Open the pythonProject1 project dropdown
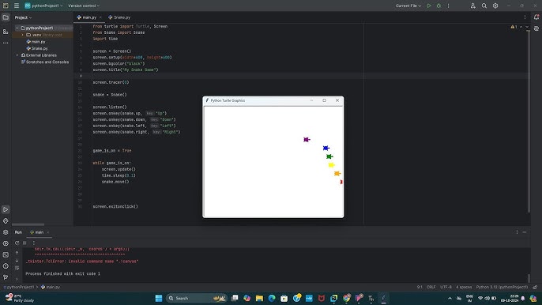Screen dimensions: 542x305 point(44,6)
